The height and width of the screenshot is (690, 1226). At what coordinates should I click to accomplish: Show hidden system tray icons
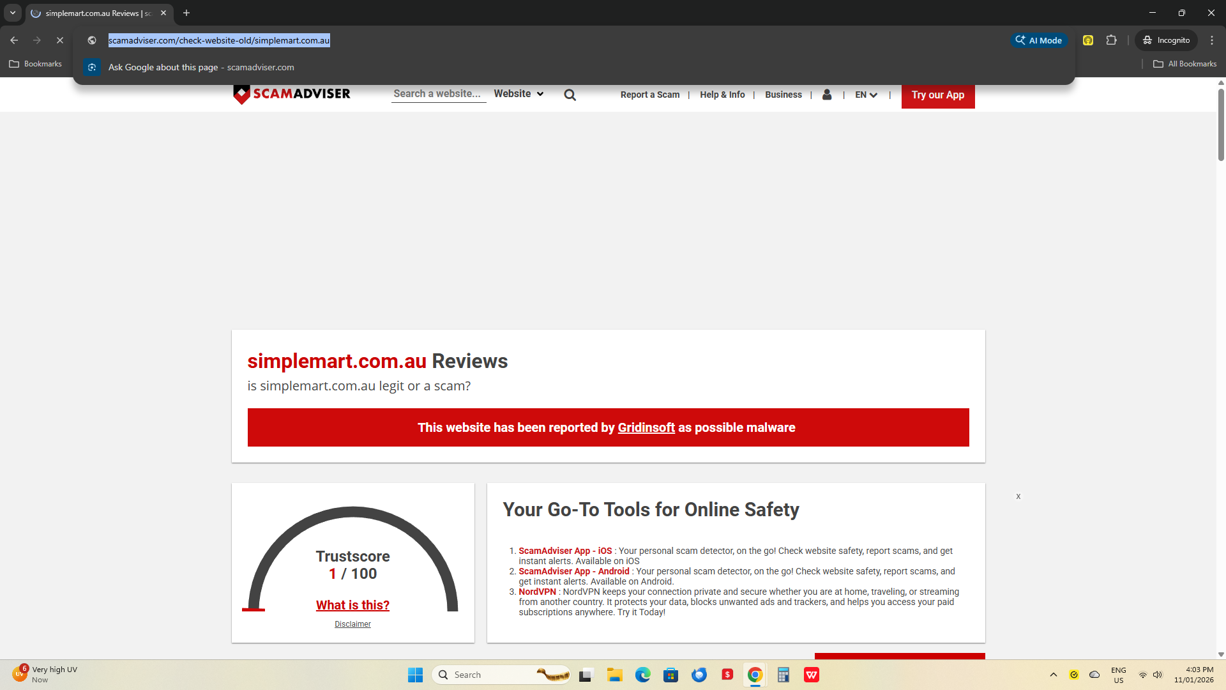point(1054,675)
